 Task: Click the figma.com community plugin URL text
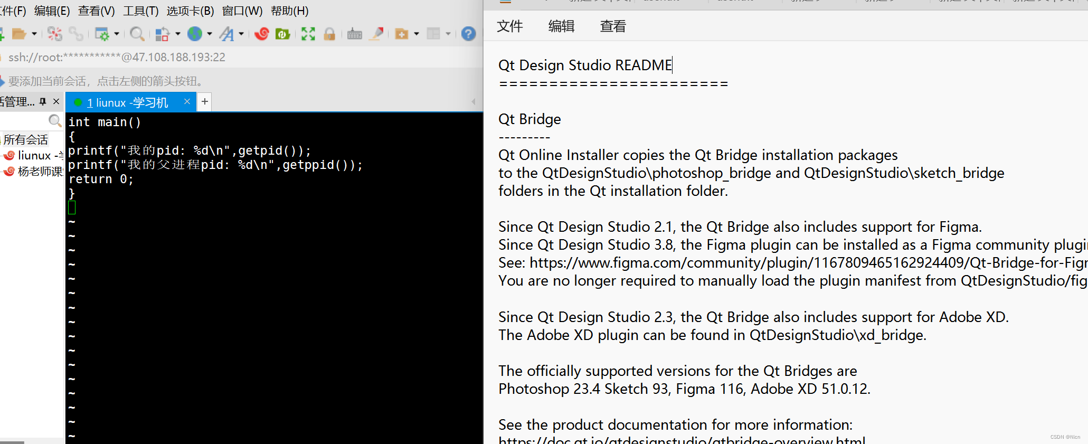tap(808, 262)
